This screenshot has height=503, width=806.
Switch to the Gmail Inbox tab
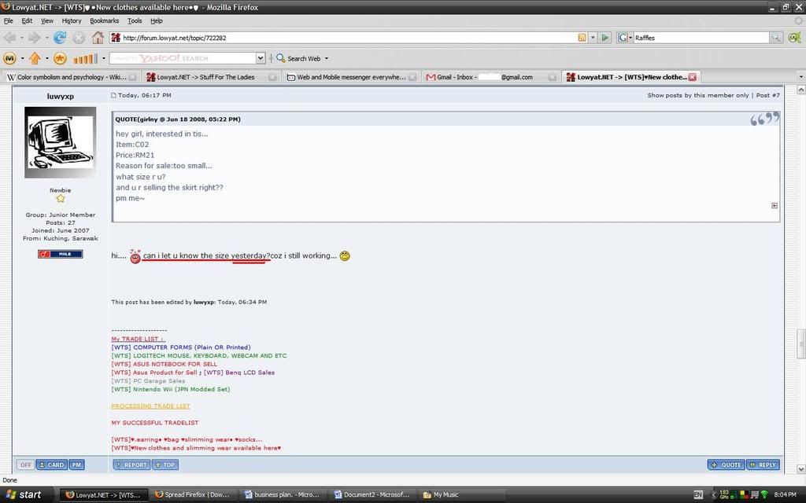484,77
